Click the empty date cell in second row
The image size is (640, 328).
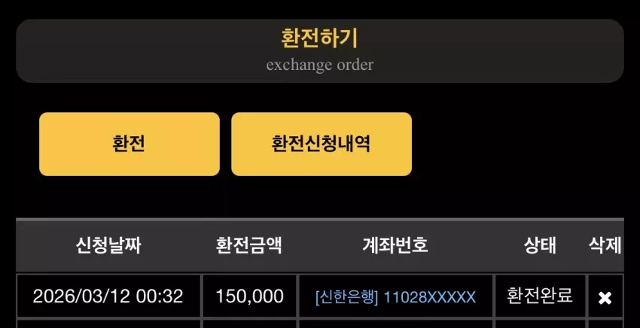[x=108, y=324]
